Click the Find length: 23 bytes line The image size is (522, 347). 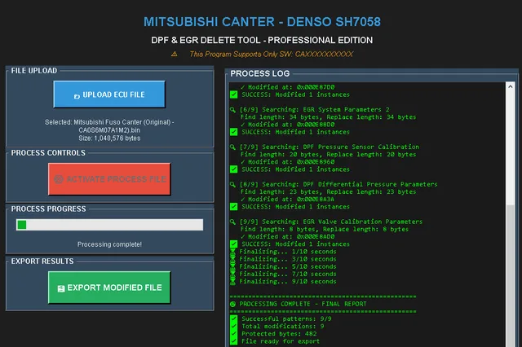point(328,191)
